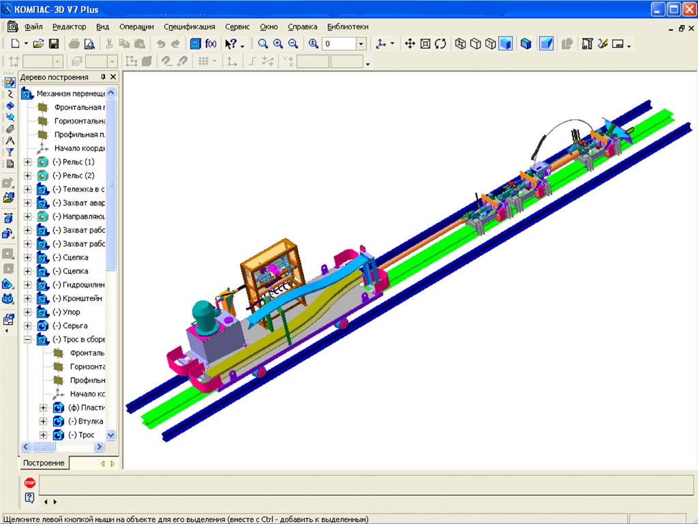
Task: Open the Операции menu
Action: click(136, 27)
